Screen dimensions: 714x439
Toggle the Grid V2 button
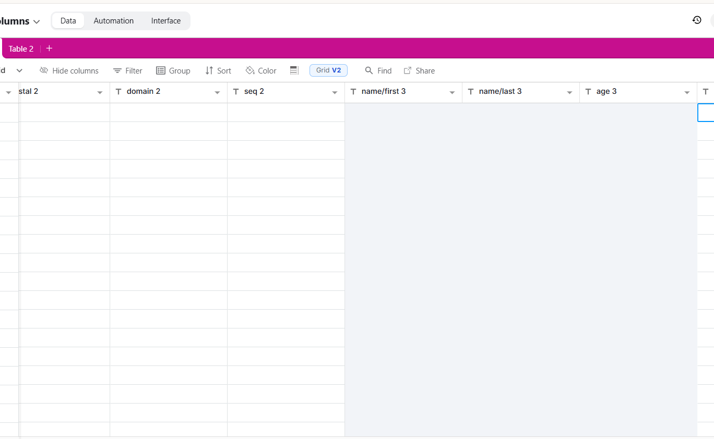(x=328, y=70)
